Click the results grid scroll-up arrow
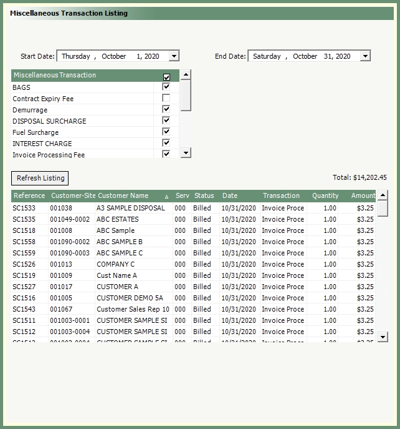Screen dimensions: 400x429 pyautogui.click(x=383, y=195)
